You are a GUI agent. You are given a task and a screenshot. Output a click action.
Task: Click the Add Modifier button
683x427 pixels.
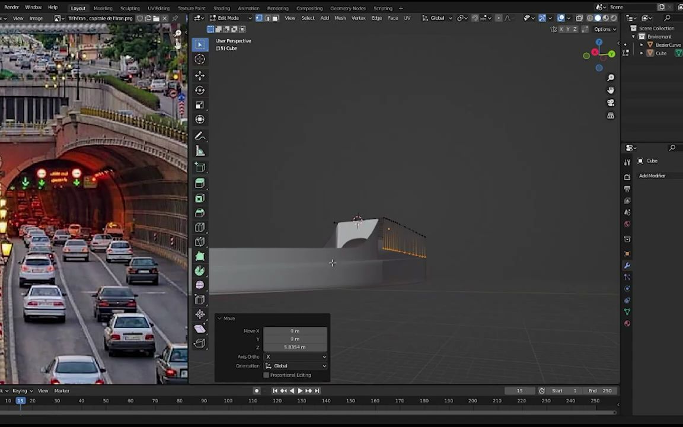coord(652,176)
